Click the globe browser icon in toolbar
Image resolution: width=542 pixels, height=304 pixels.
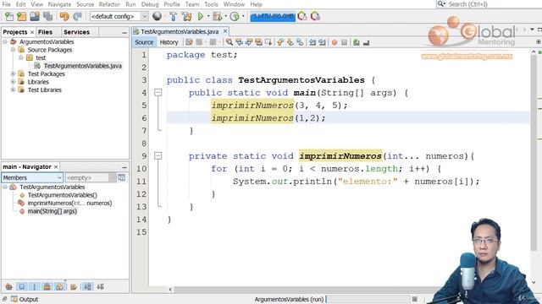pos(157,16)
